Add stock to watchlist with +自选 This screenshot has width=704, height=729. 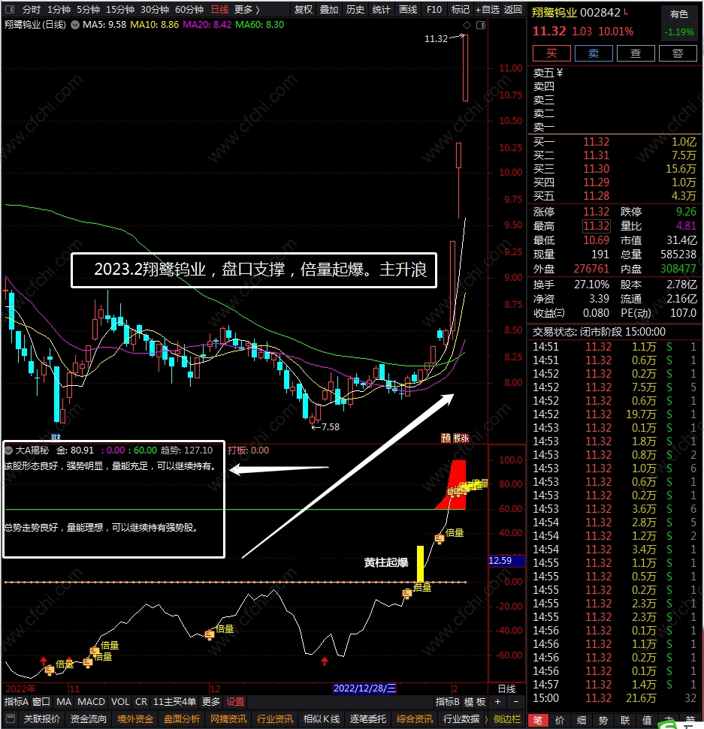click(x=488, y=9)
